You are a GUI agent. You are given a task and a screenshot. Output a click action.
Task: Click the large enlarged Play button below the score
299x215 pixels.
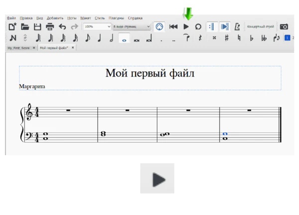(157, 179)
